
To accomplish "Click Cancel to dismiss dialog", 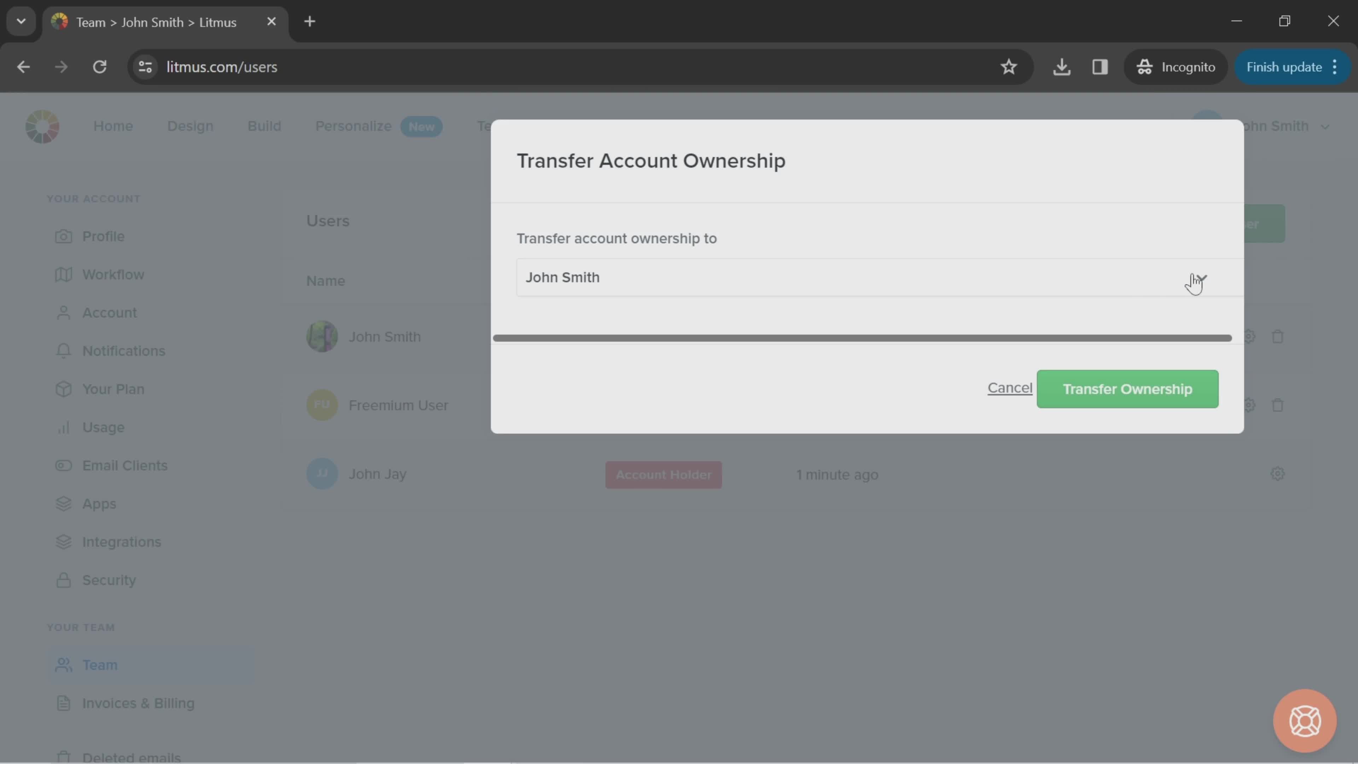I will pyautogui.click(x=1010, y=388).
